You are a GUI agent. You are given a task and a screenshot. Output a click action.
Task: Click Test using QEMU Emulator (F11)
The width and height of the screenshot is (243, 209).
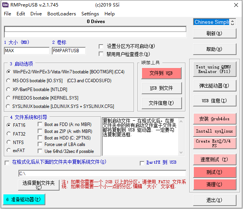click(215, 69)
